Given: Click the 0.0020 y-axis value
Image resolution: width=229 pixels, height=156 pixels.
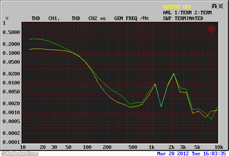Looking at the screenshot, I should pos(11,103).
